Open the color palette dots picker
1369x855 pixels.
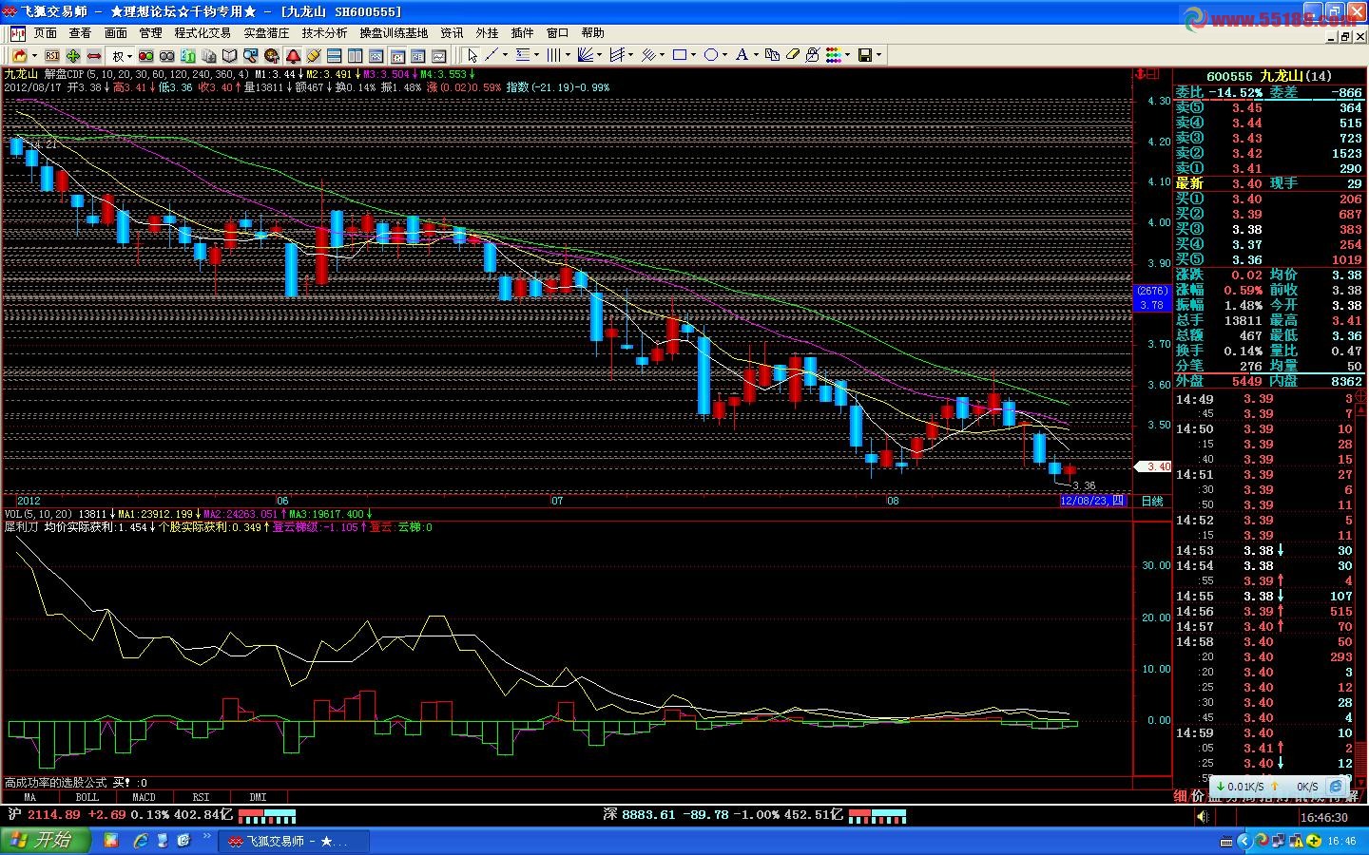[833, 56]
